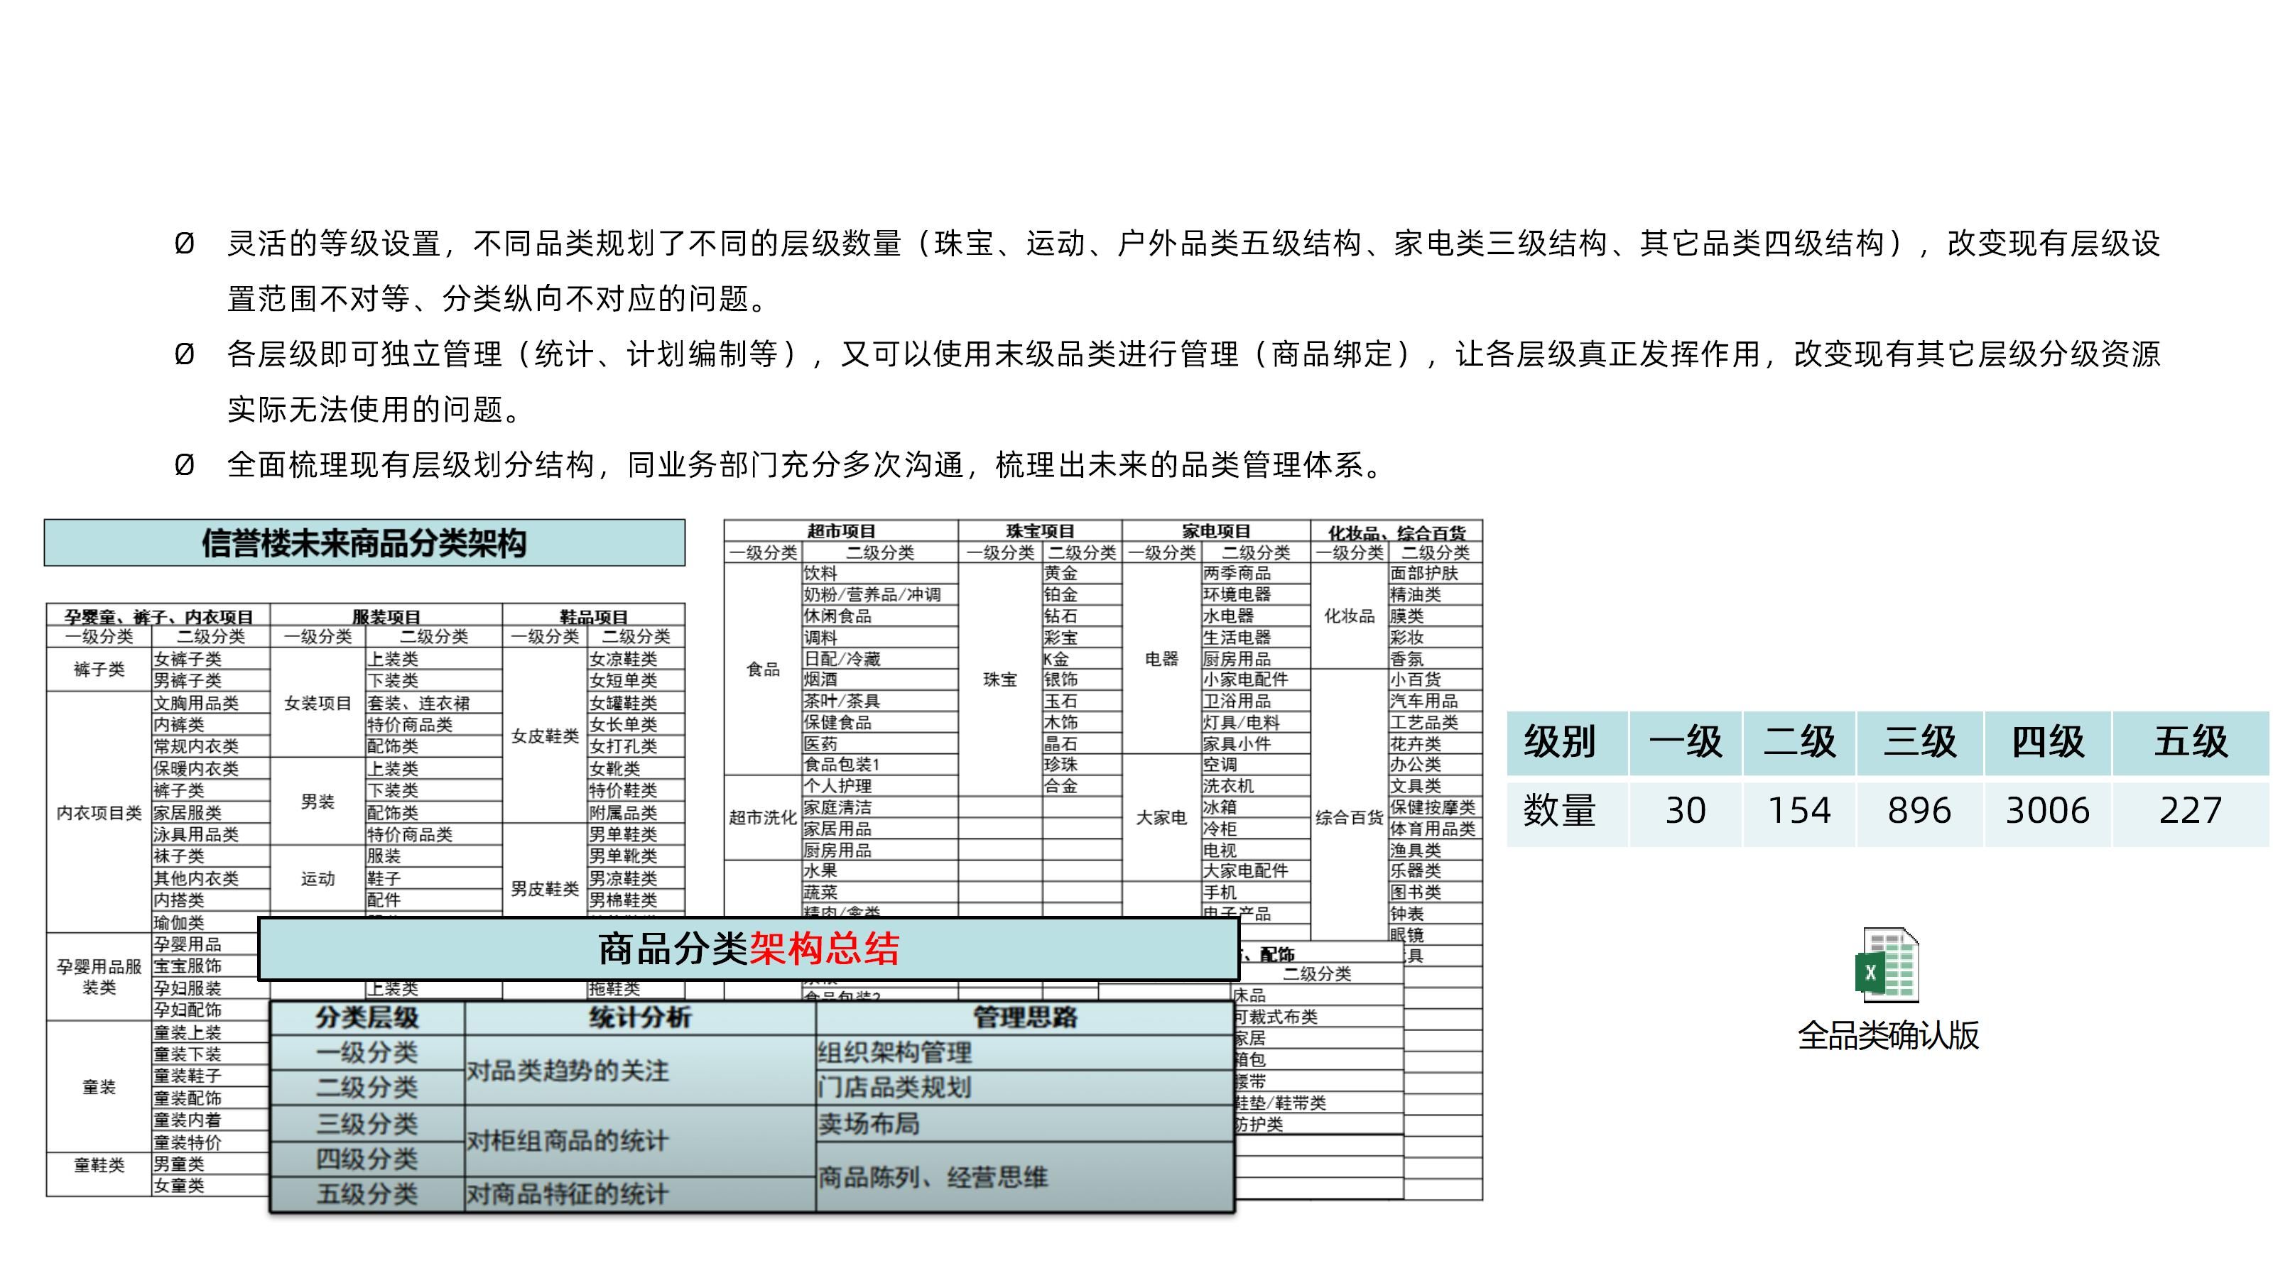Click the 管理思路 column header

pos(1024,1018)
